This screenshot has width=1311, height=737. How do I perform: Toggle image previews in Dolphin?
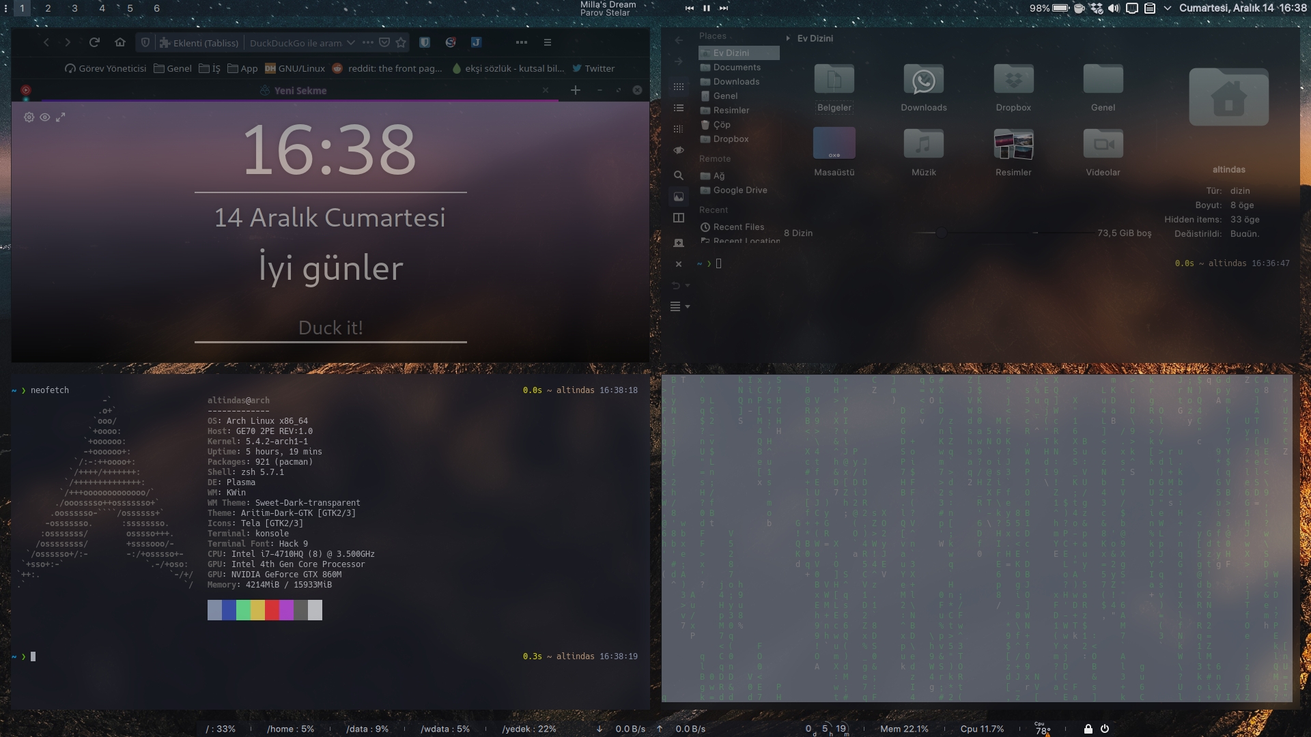point(678,197)
